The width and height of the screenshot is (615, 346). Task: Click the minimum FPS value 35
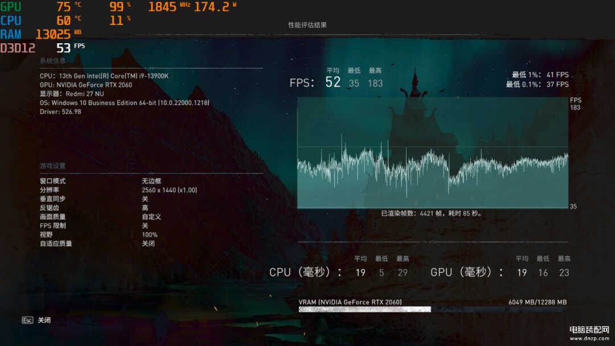click(x=354, y=83)
